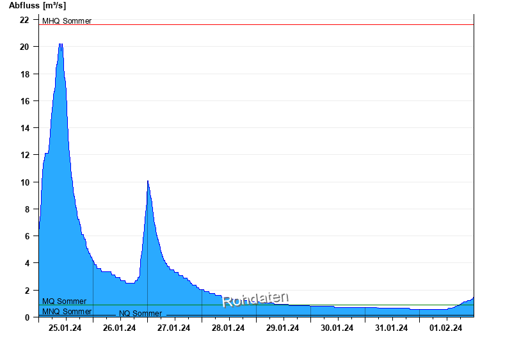Click y-axis value 12
The width and height of the screenshot is (512, 352).
[x=24, y=155]
